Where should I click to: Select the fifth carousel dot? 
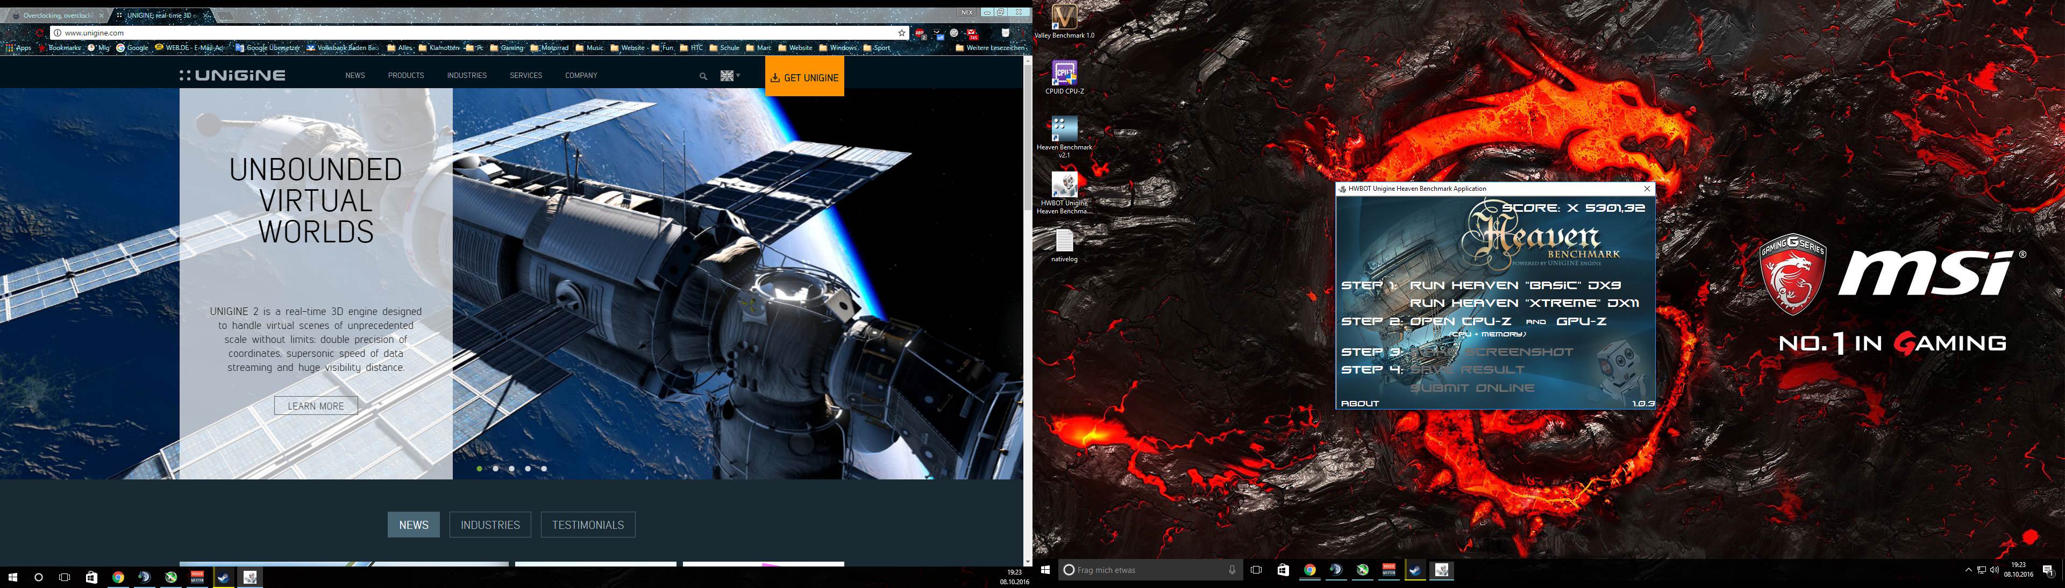(544, 469)
